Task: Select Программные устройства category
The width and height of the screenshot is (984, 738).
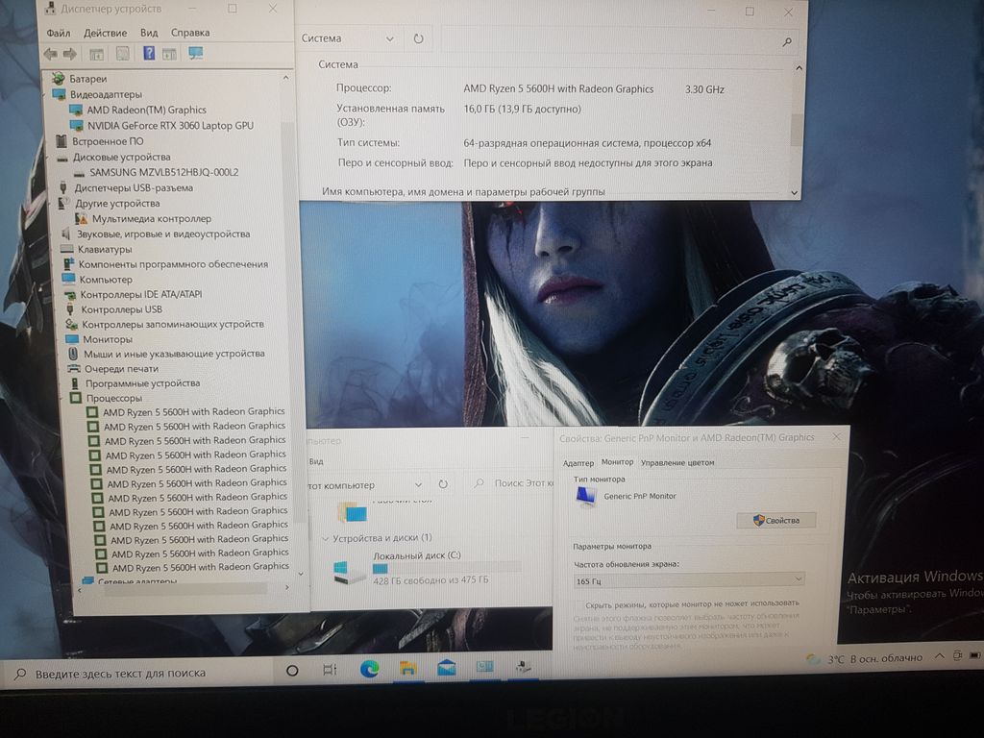Action: 142,383
